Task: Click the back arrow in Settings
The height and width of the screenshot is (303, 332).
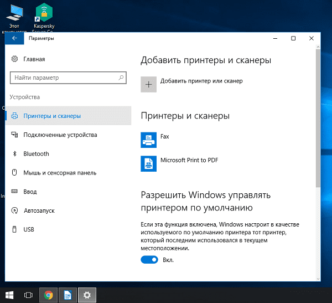Action: [14, 38]
